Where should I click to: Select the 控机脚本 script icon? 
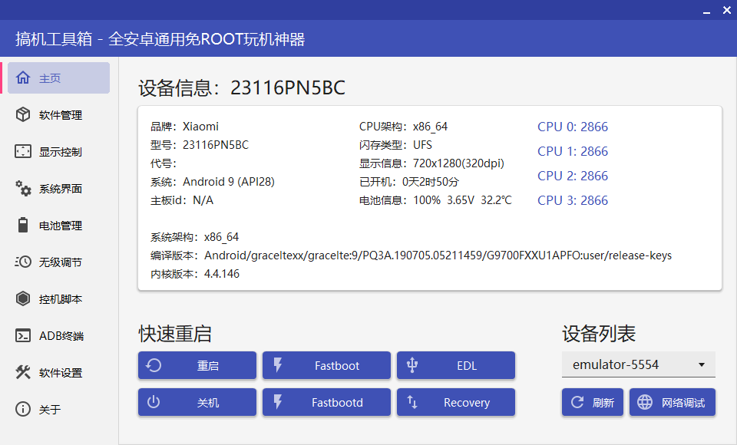coord(23,298)
